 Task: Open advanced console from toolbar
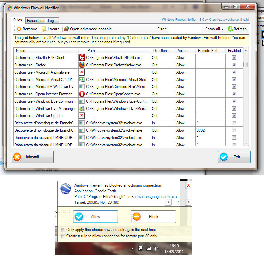pyautogui.click(x=88, y=29)
